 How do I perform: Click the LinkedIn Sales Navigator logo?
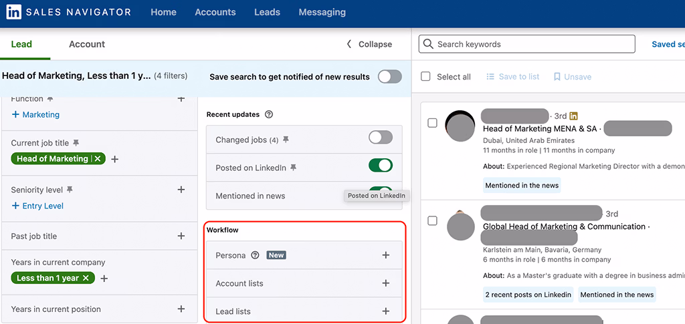tap(69, 12)
